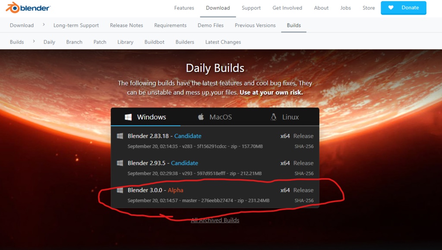This screenshot has height=250, width=442.
Task: Click the Windows logo icon in the Windows tab
Action: tap(128, 117)
